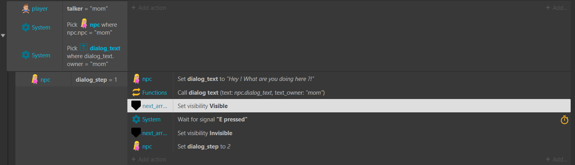The width and height of the screenshot is (575, 165).
Task: Click the next_arr icon in the Visible action
Action: pyautogui.click(x=136, y=106)
